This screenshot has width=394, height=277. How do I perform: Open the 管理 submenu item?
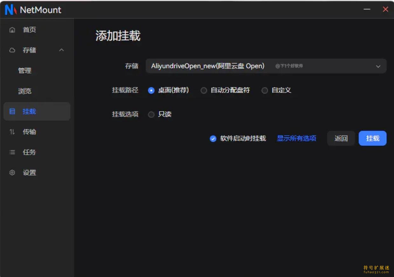click(x=25, y=70)
